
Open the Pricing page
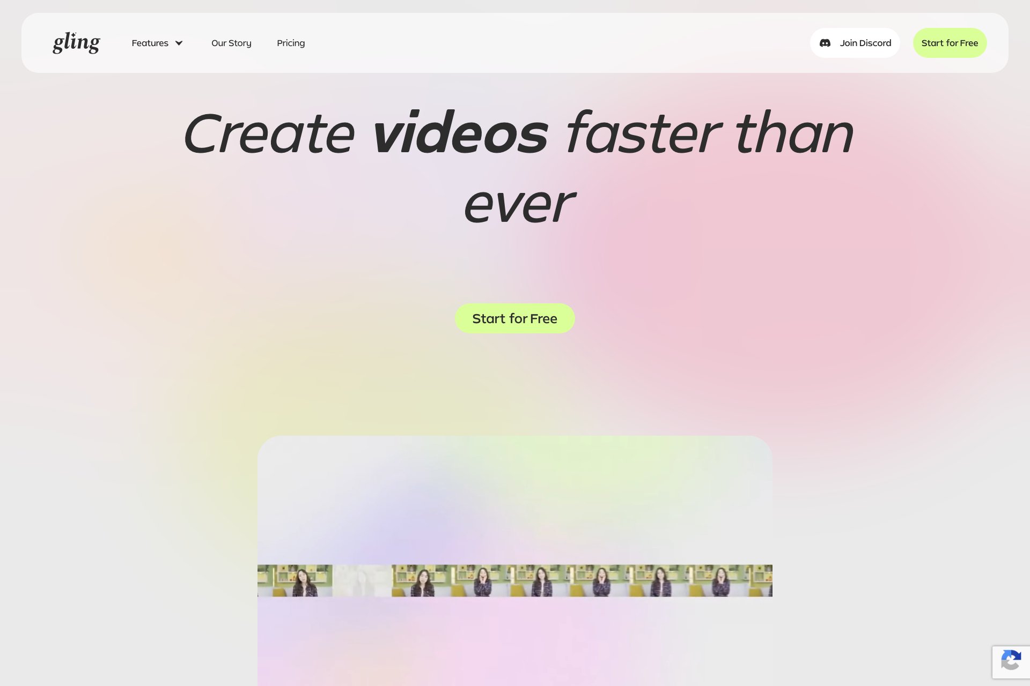[291, 43]
